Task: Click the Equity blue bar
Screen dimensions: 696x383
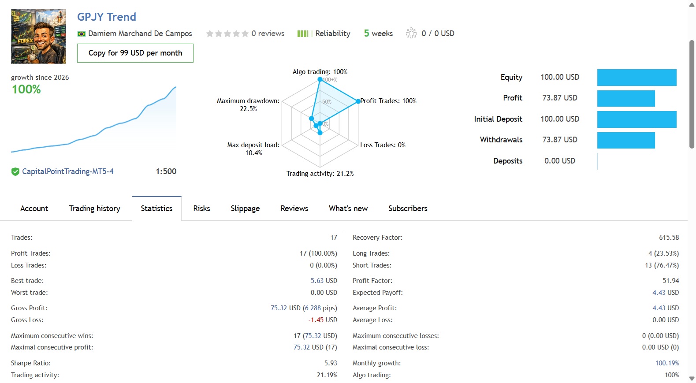Action: 636,78
